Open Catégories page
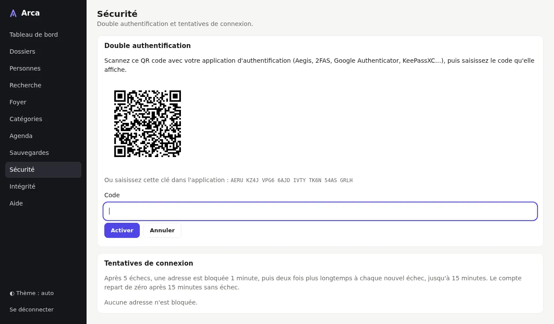Screen dimensions: 554x324 (43, 119)
